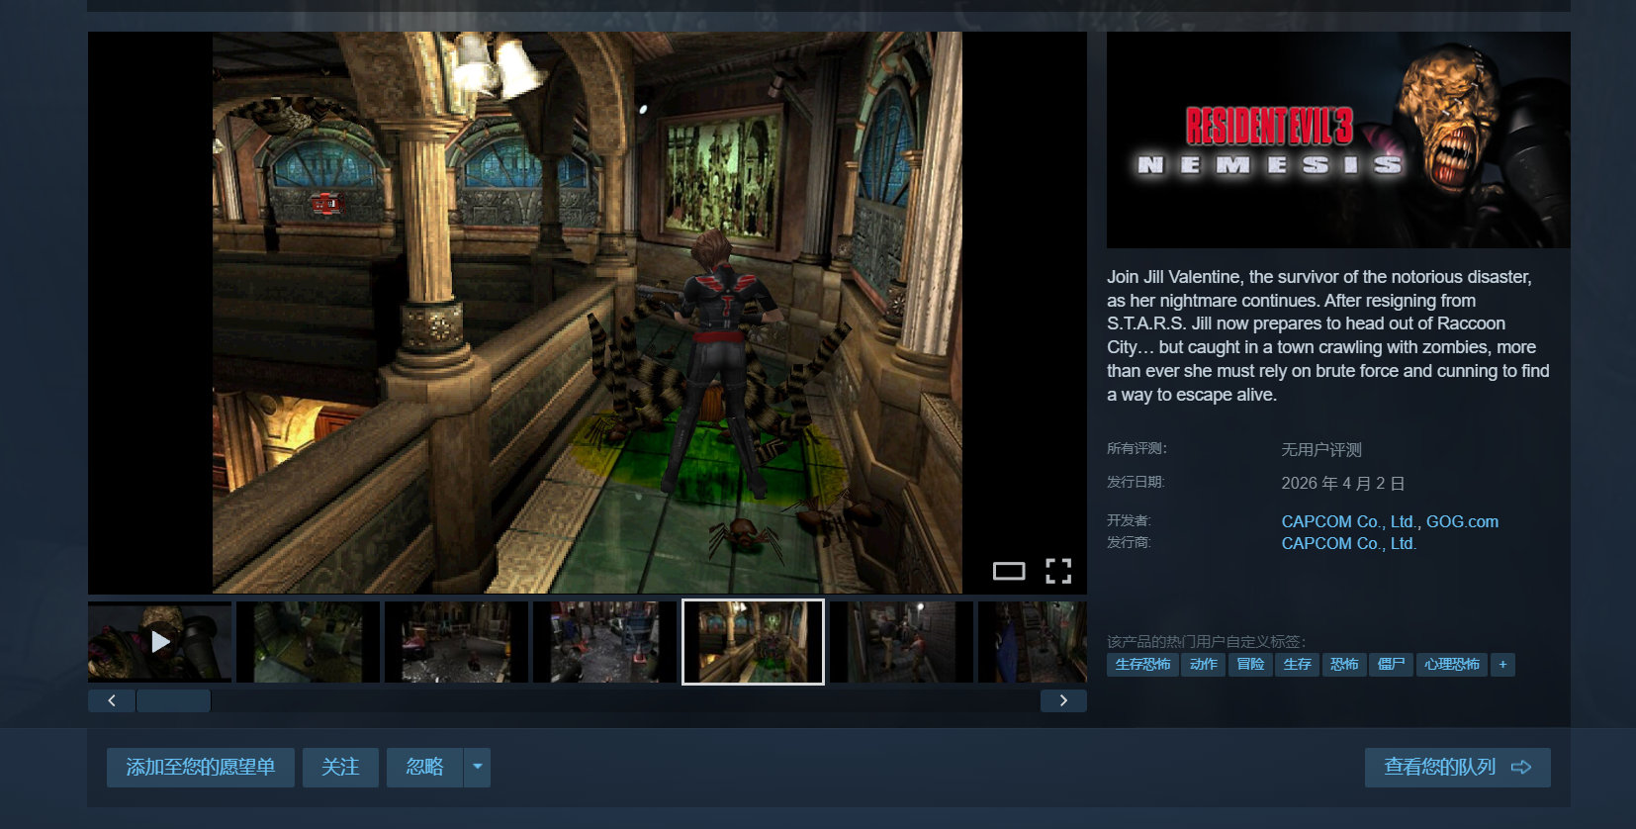Open the 恐怖 tag

click(1344, 665)
